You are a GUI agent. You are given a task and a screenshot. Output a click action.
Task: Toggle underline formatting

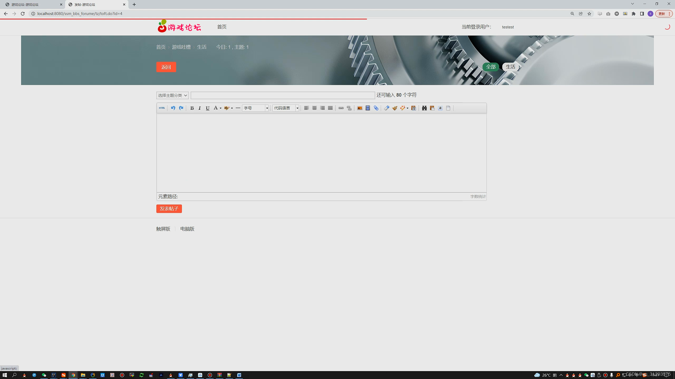208,108
